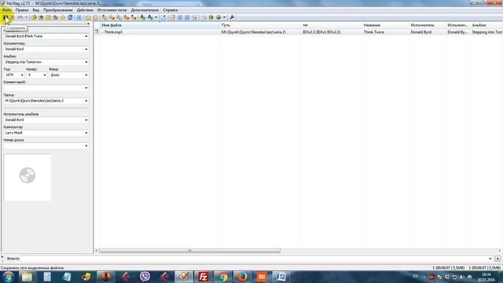The image size is (503, 283).
Task: Open Options with the wrench icon
Action: [232, 17]
